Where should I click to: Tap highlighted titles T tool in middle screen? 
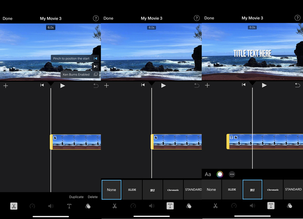170,206
